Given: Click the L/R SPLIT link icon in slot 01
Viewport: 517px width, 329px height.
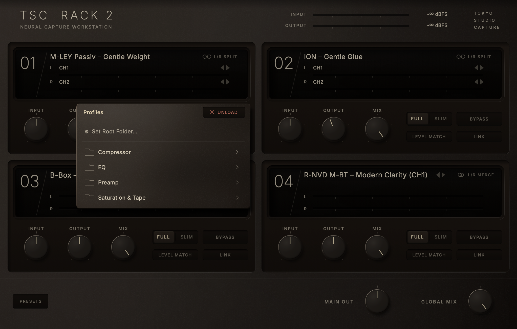Looking at the screenshot, I should [x=207, y=57].
